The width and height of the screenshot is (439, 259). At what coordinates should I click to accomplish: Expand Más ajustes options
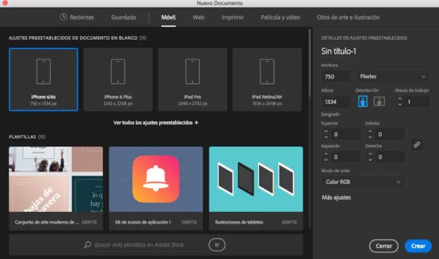pos(336,197)
